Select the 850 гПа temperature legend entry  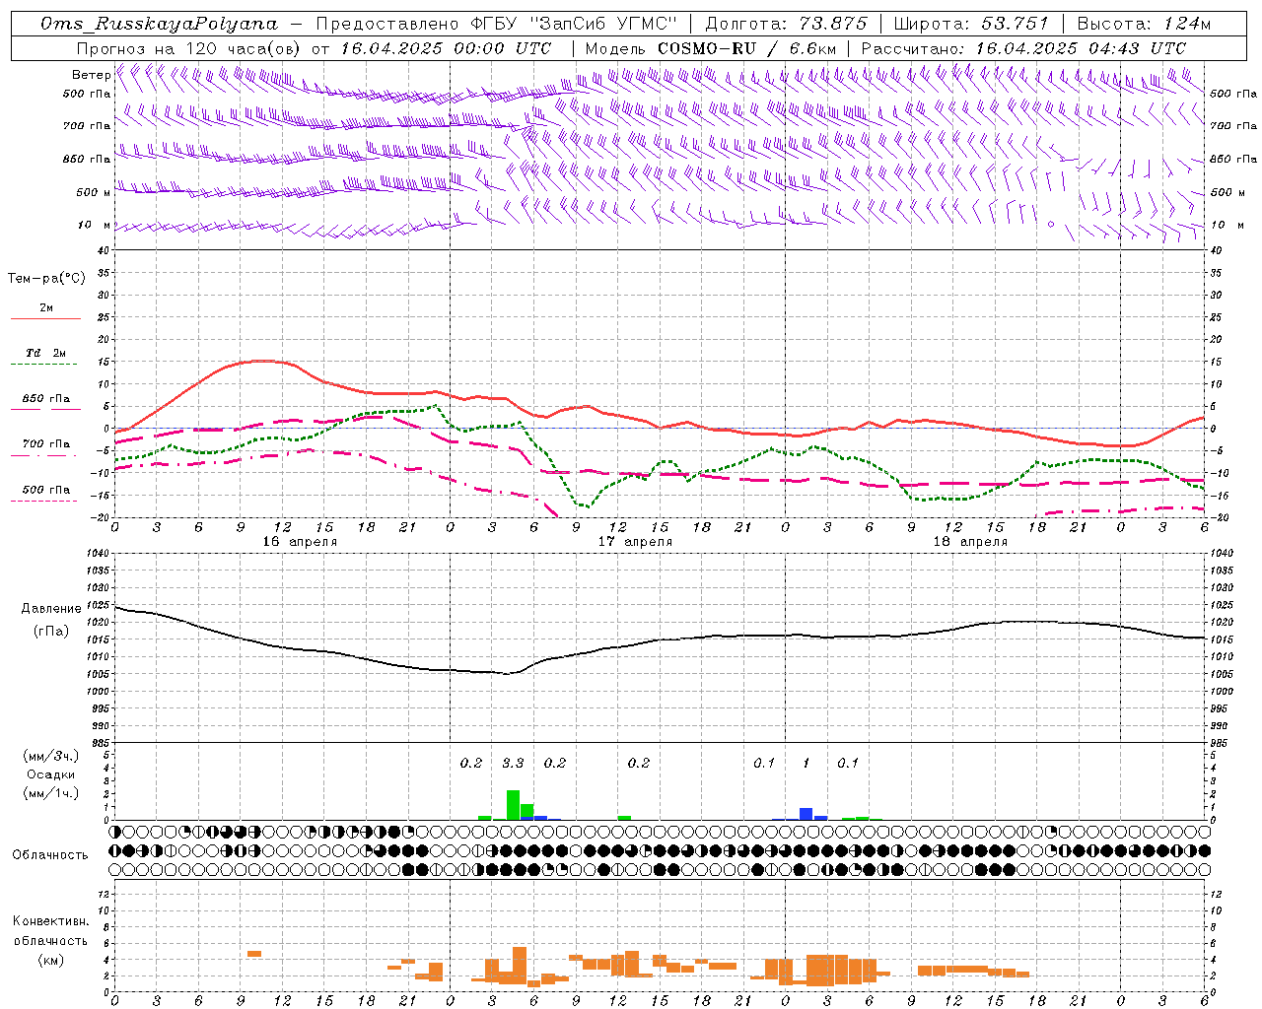coord(45,402)
